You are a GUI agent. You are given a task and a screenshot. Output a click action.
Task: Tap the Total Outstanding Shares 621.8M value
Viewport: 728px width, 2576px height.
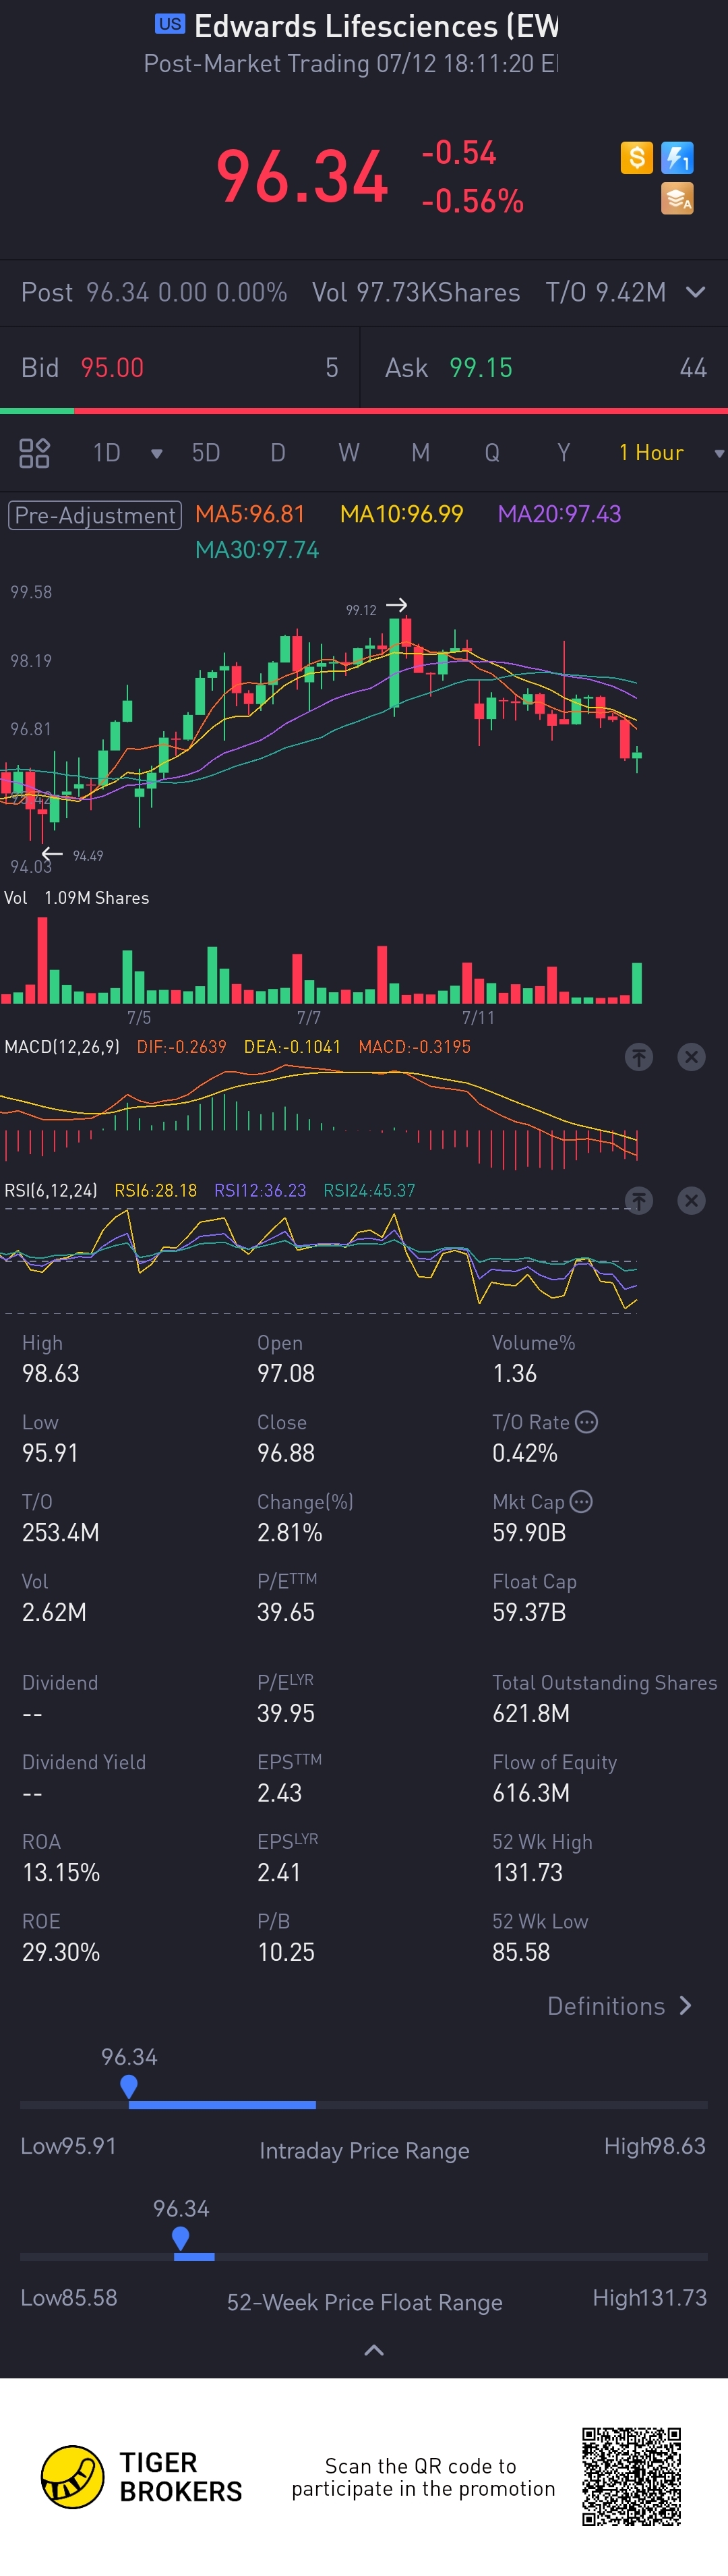tap(531, 1713)
